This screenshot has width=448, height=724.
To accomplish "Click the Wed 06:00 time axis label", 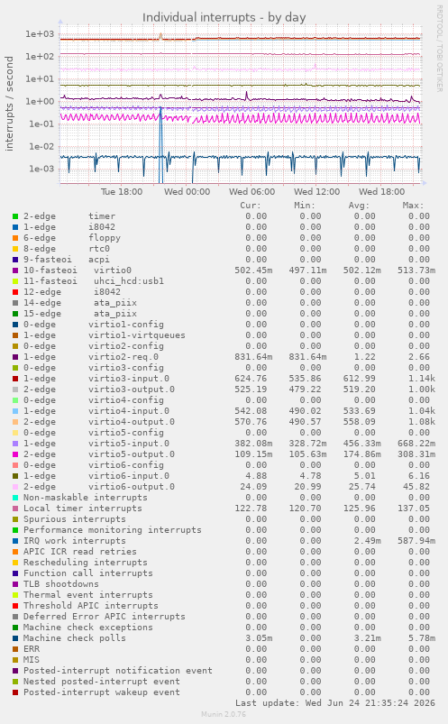I will pos(251,192).
